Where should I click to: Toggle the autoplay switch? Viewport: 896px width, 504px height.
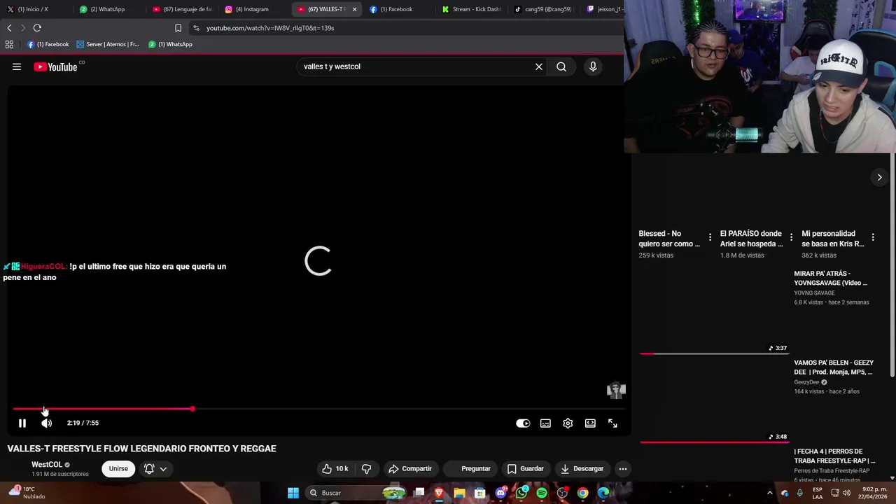(523, 423)
